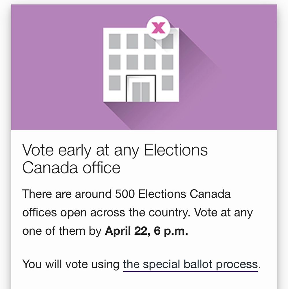Click the bold 'April 22, 6 p.m.' deadline

[146, 231]
